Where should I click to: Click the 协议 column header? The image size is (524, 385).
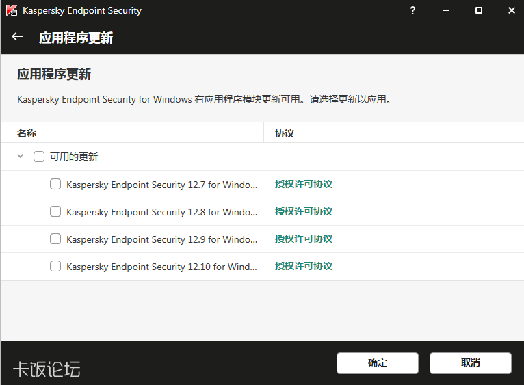[x=285, y=133]
